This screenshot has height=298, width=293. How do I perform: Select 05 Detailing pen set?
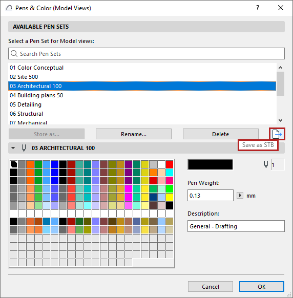tap(142, 104)
